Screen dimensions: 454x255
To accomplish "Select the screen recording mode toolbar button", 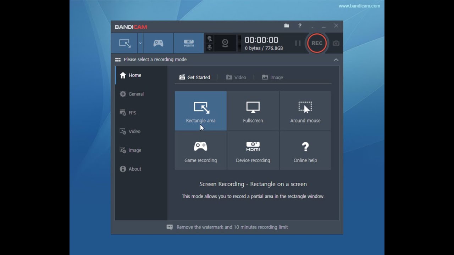I will 124,43.
